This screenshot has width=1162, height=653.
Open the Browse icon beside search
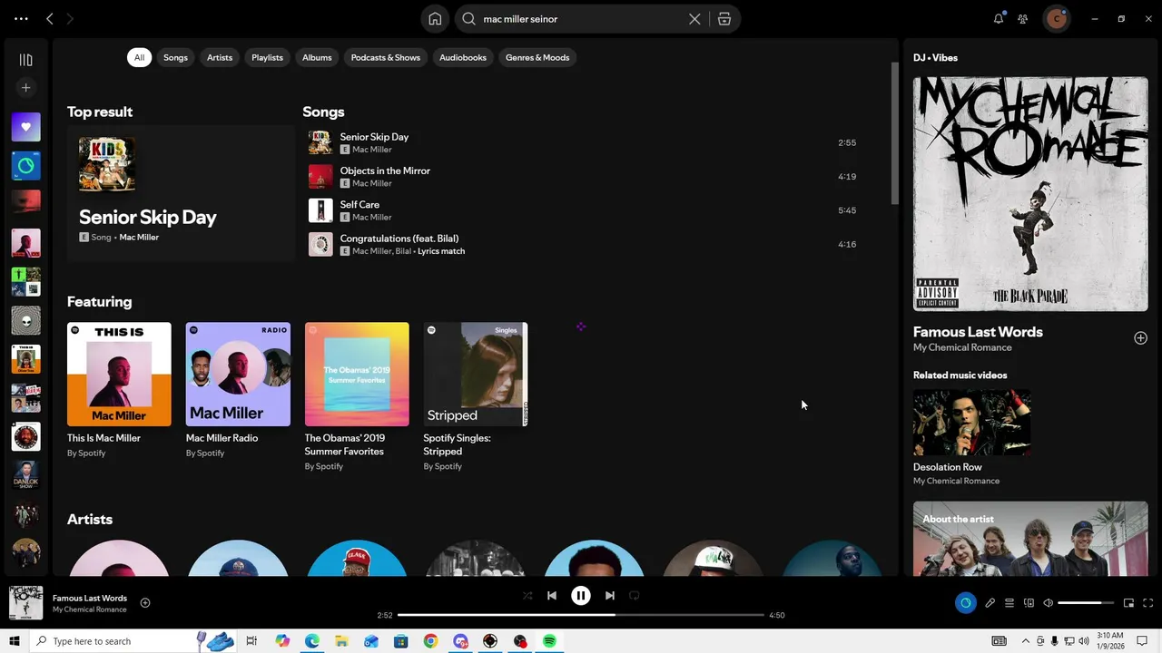pos(724,19)
